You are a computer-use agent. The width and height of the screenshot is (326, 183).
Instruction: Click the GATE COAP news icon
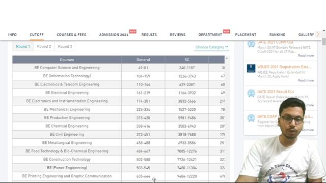[x=251, y=118]
